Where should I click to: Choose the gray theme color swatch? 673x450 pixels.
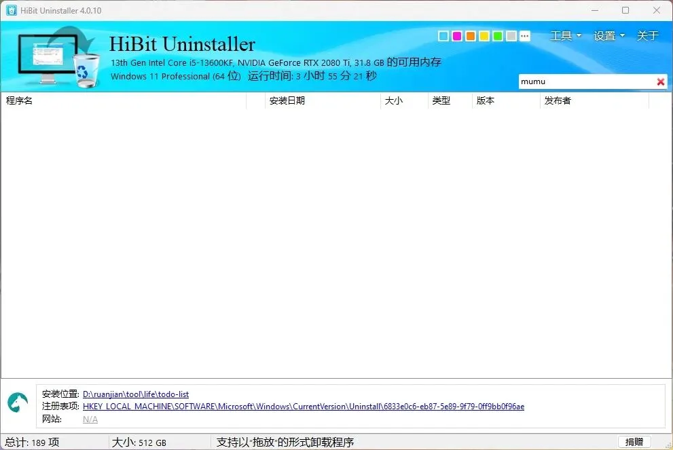pos(511,36)
